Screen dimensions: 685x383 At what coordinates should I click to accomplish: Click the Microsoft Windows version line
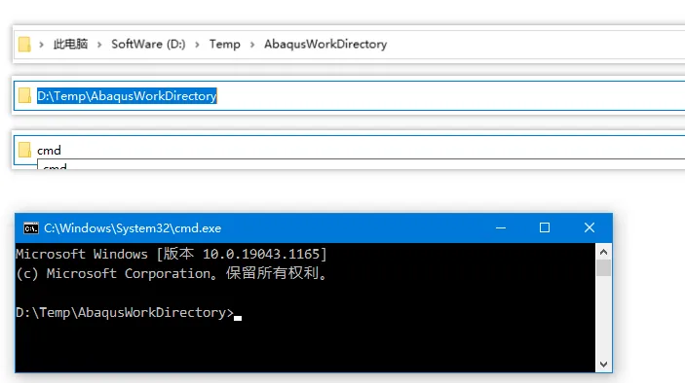[x=171, y=254]
